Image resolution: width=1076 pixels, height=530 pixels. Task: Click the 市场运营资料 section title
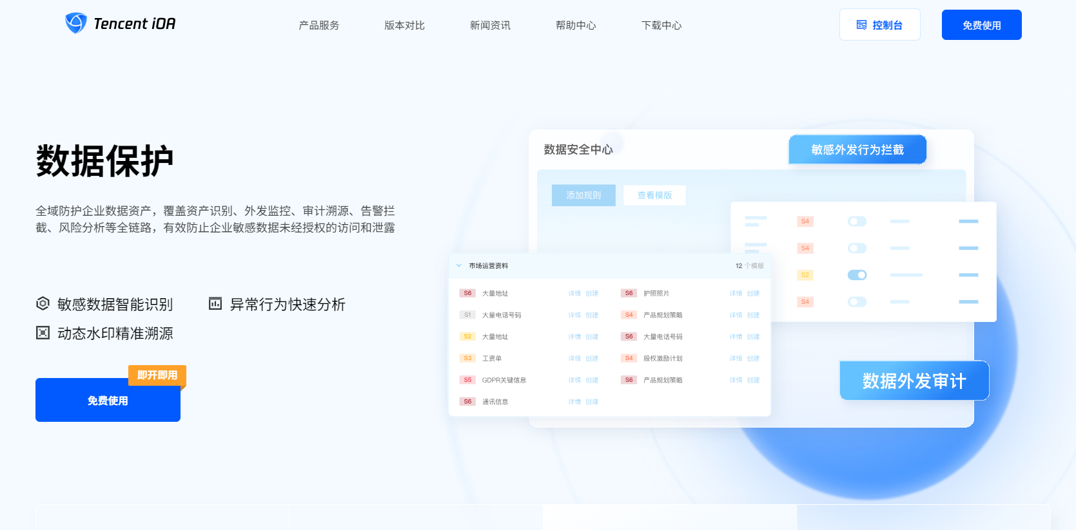[x=488, y=266]
